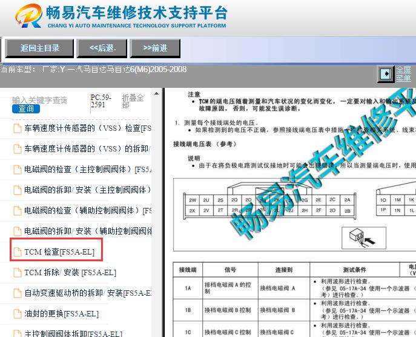
Task: Open 车辆速度计传感器的（VSS）的拆卸 item
Action: click(87, 148)
